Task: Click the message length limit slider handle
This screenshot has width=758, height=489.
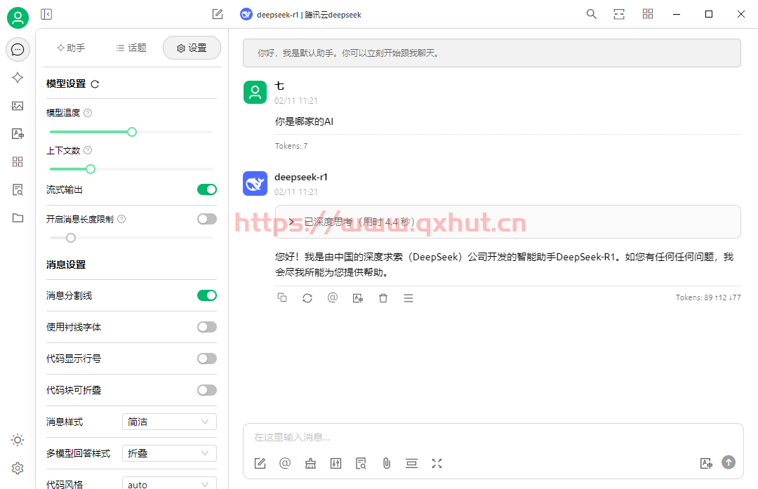Action: click(x=71, y=238)
